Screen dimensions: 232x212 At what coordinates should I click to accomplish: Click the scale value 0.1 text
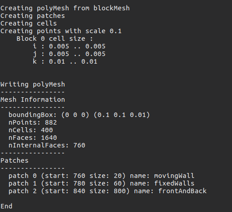(x=116, y=31)
